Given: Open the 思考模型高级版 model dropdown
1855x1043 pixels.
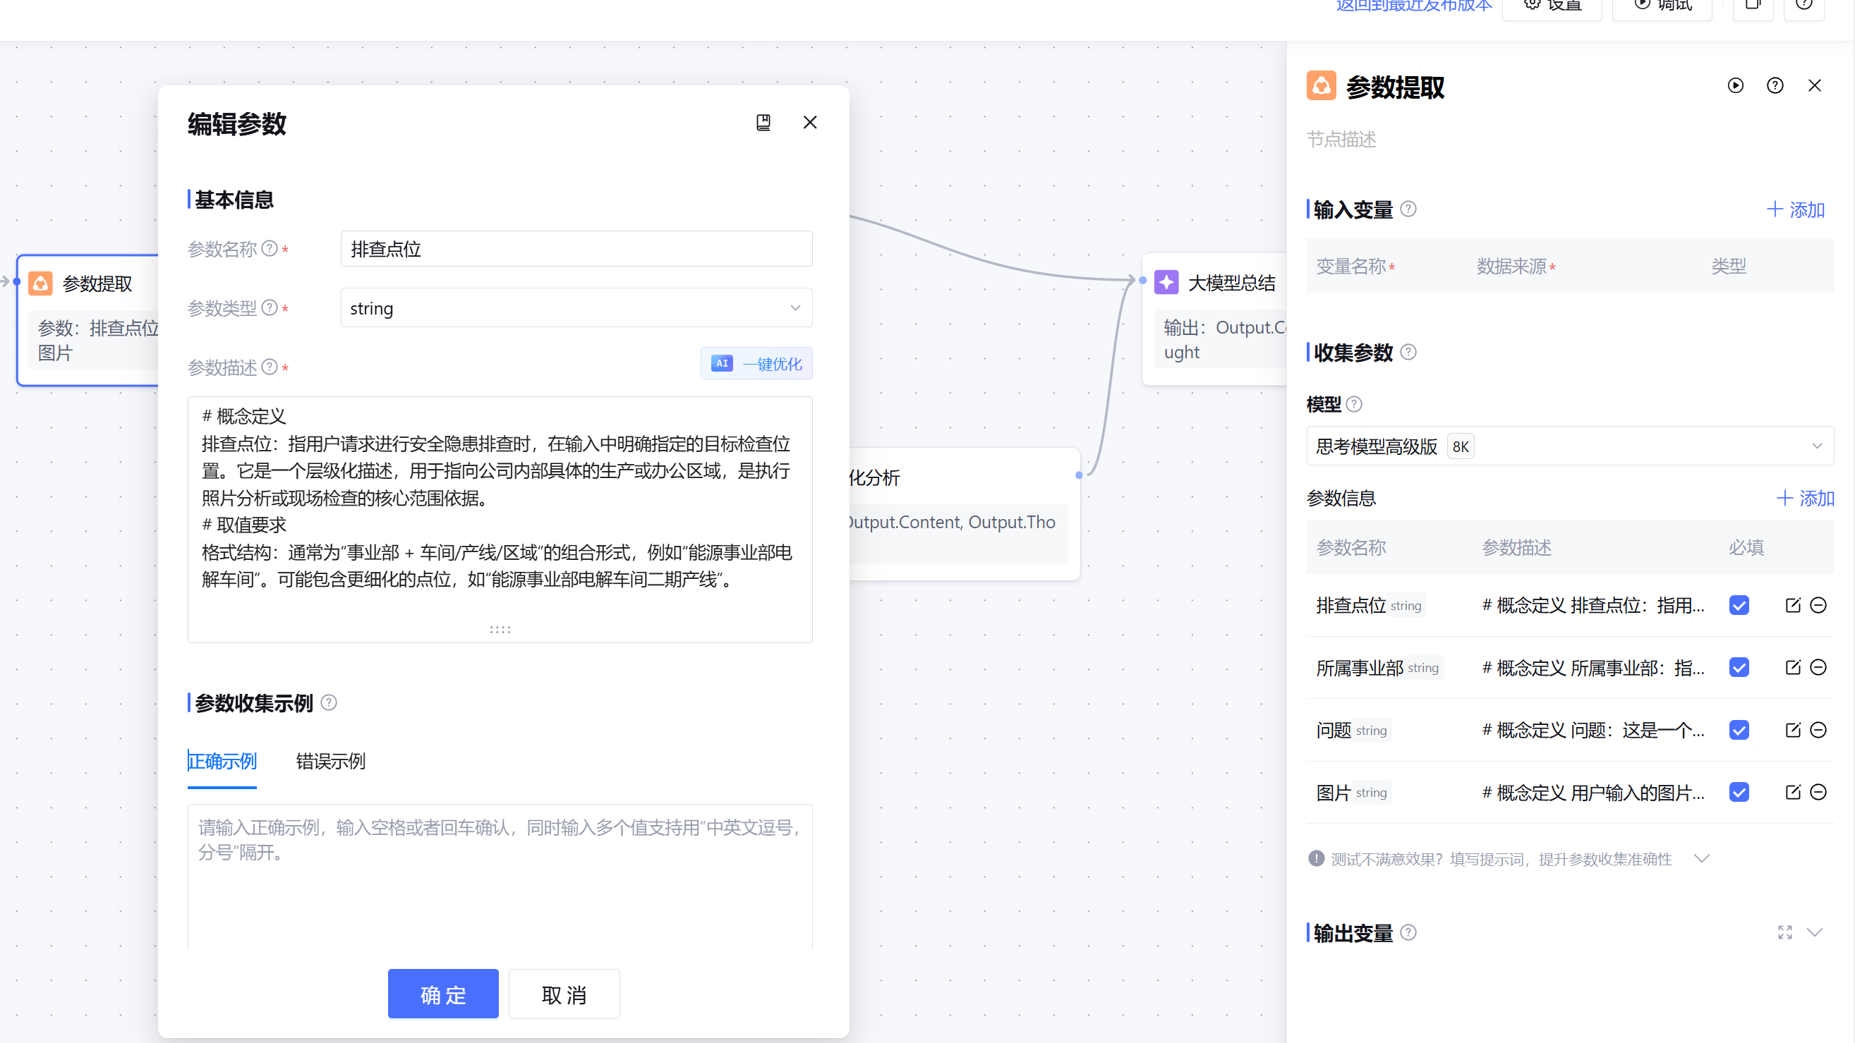Looking at the screenshot, I should point(1570,446).
